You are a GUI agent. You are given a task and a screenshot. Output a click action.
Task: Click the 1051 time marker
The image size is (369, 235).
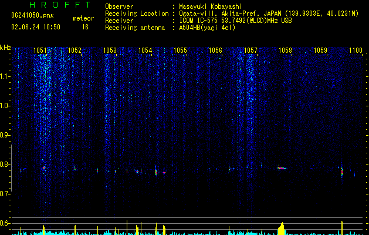tap(40, 51)
